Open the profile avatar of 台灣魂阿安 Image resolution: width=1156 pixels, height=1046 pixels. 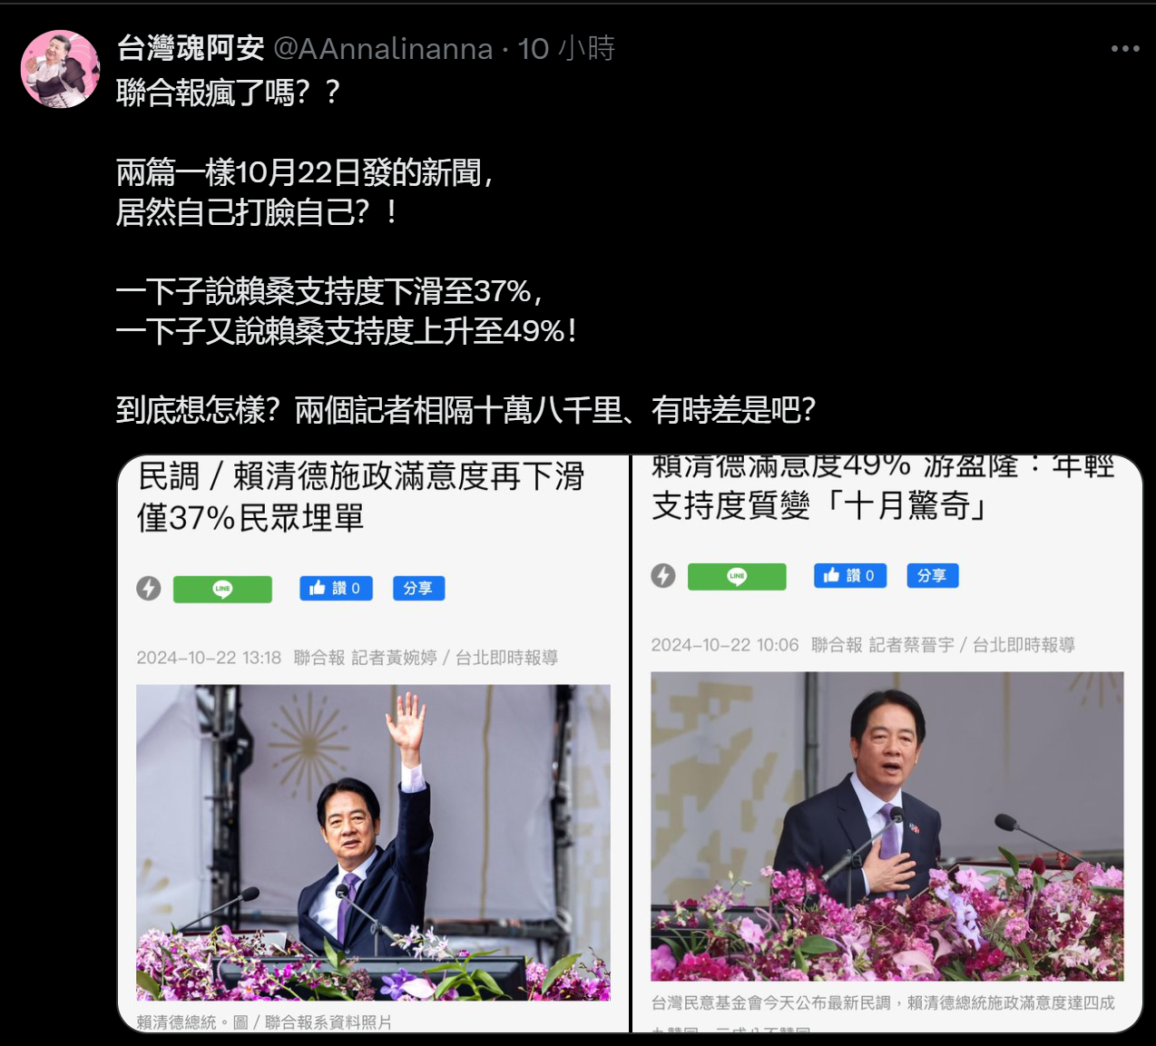61,69
